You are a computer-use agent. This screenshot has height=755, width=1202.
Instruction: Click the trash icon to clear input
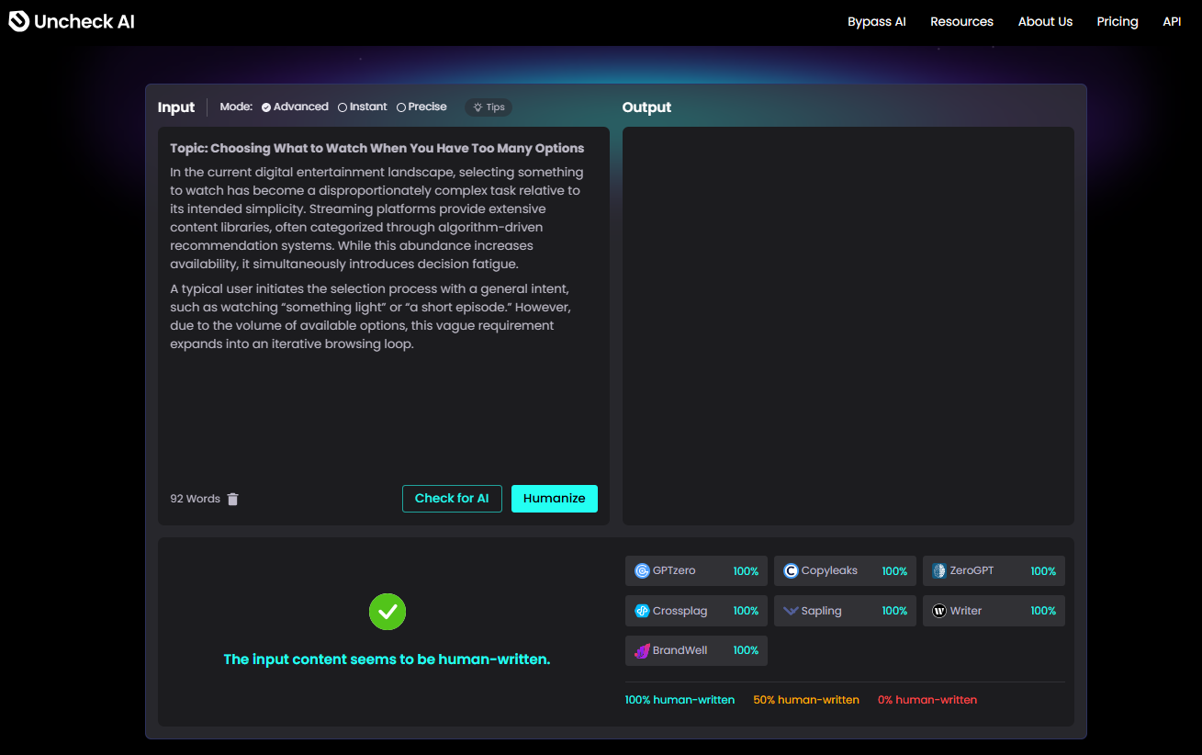pyautogui.click(x=233, y=499)
